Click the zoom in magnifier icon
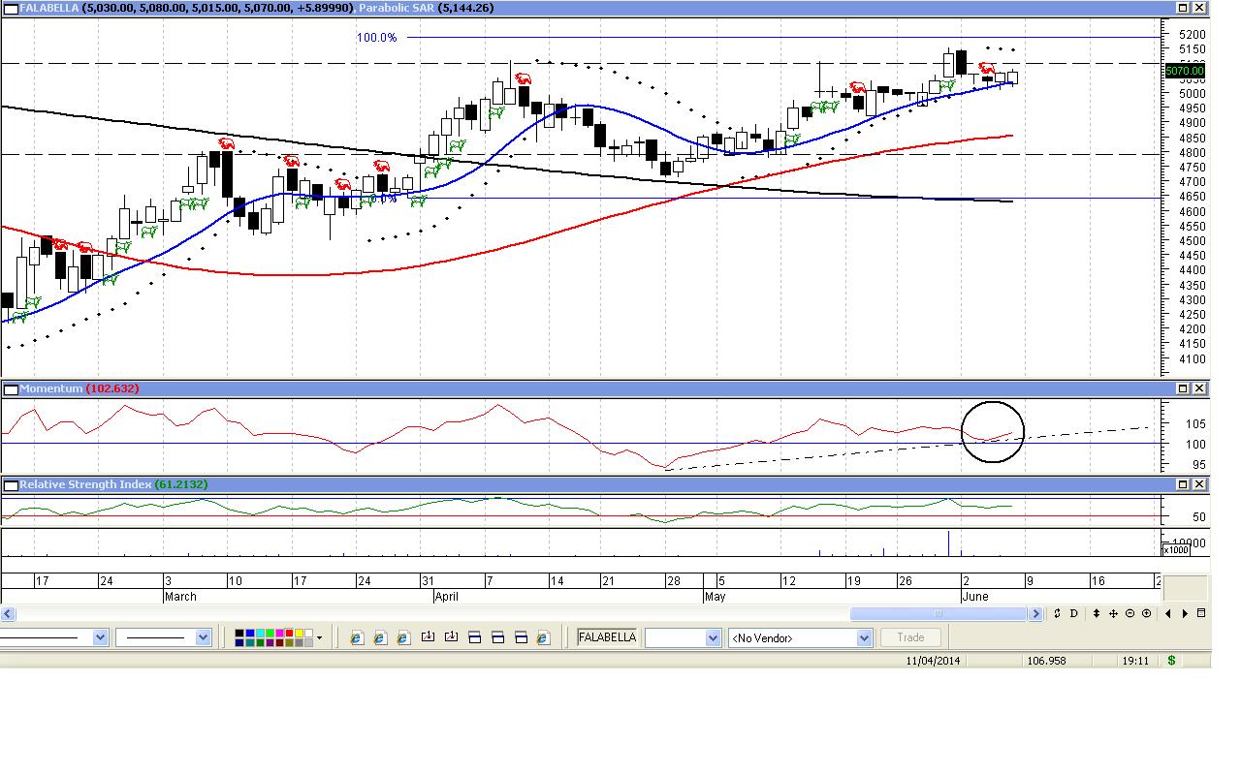This screenshot has width=1241, height=775. pyautogui.click(x=1147, y=613)
